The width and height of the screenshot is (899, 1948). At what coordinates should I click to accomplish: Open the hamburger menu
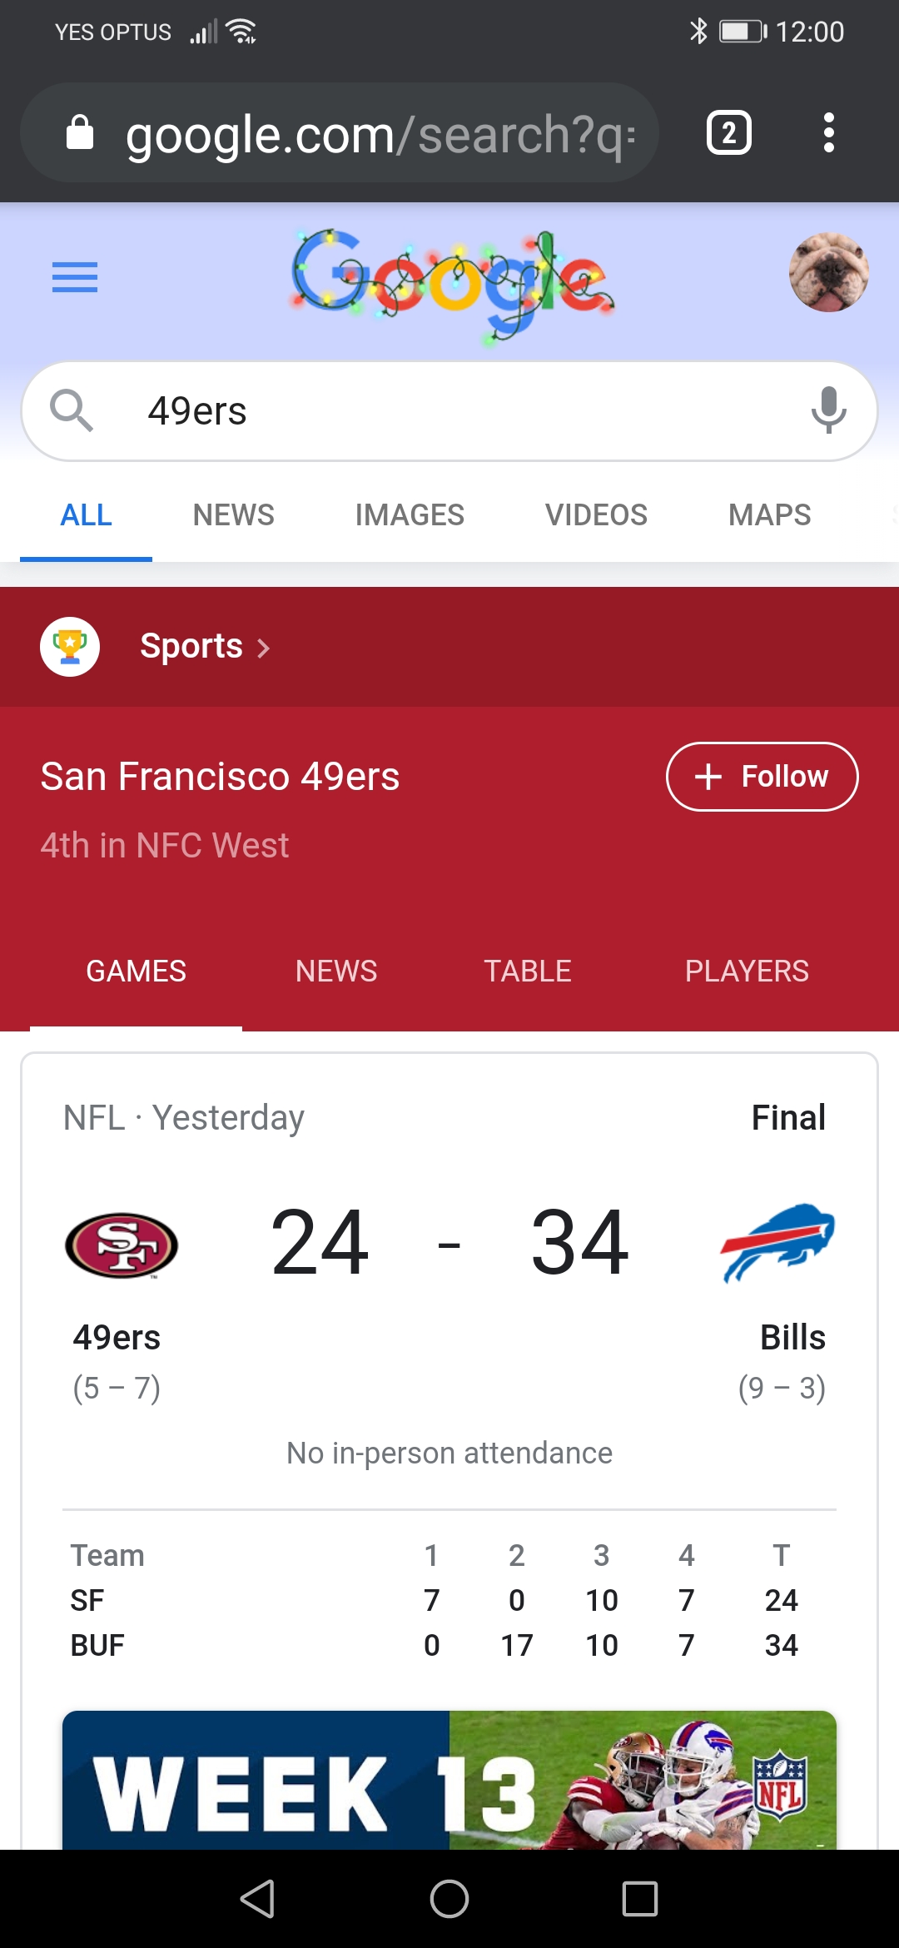click(75, 277)
